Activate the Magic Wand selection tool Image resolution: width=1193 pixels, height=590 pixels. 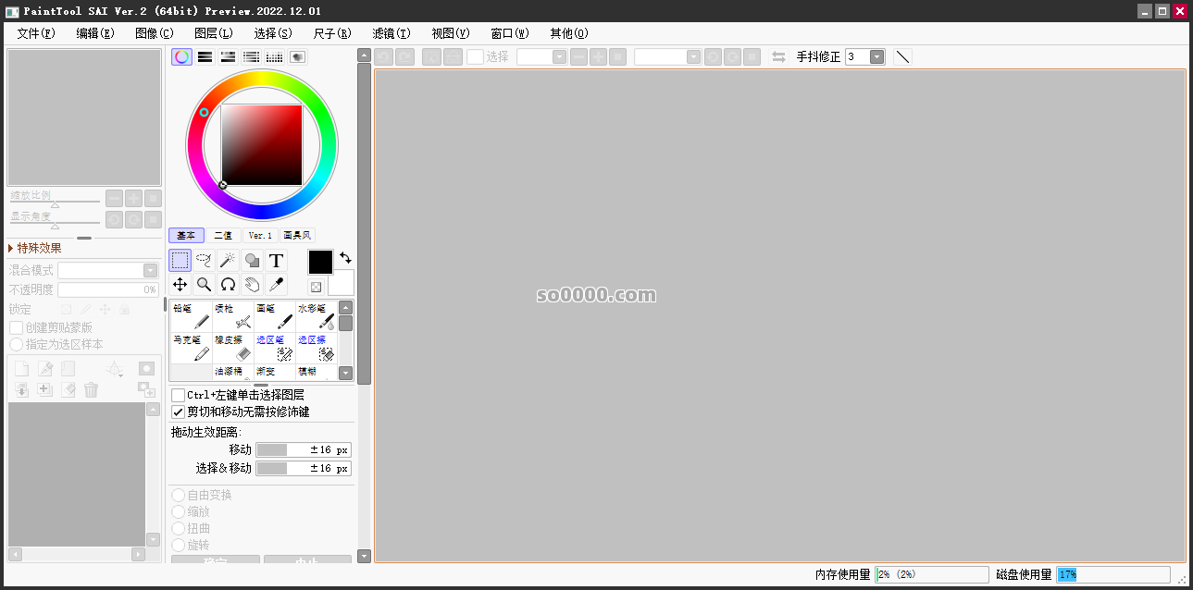pos(228,261)
